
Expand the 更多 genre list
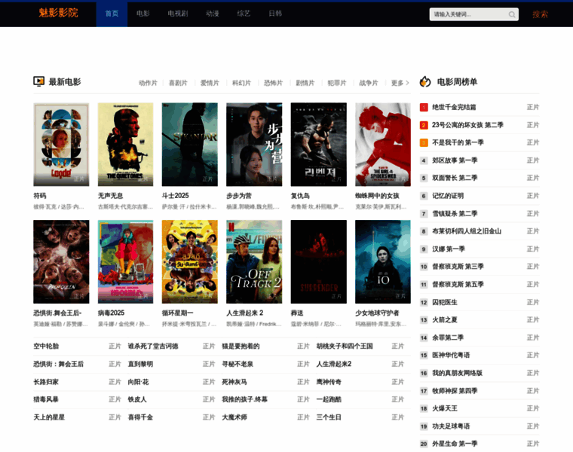click(400, 83)
